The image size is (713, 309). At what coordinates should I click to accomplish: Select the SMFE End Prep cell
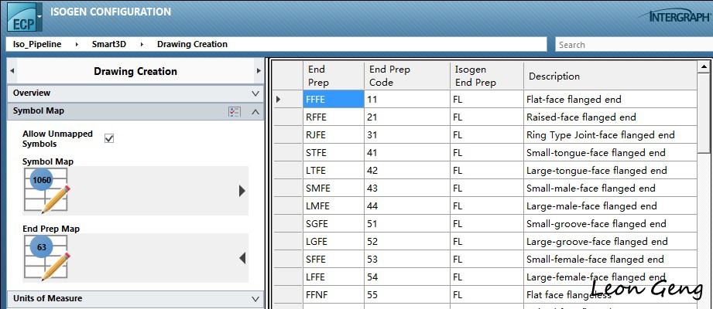[334, 188]
